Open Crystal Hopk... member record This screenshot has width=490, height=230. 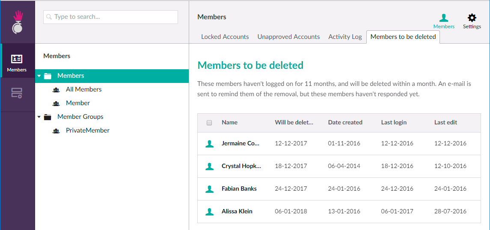(x=241, y=166)
